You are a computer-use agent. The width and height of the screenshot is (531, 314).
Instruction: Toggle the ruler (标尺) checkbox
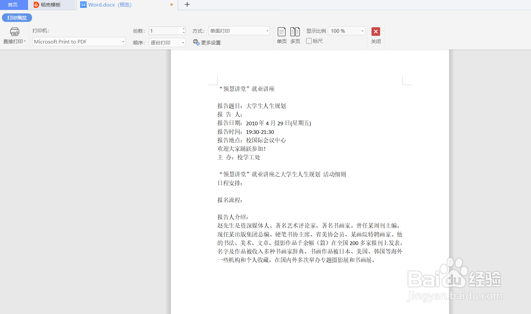coord(309,41)
